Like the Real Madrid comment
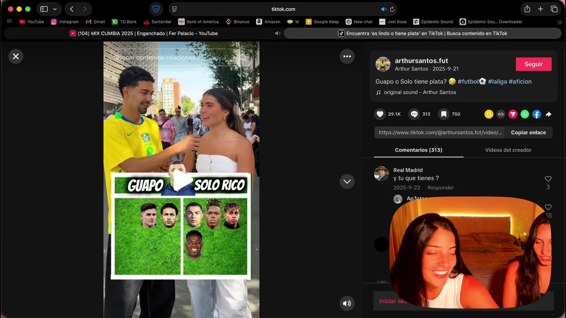Viewport: 566px width, 318px height. [x=548, y=179]
